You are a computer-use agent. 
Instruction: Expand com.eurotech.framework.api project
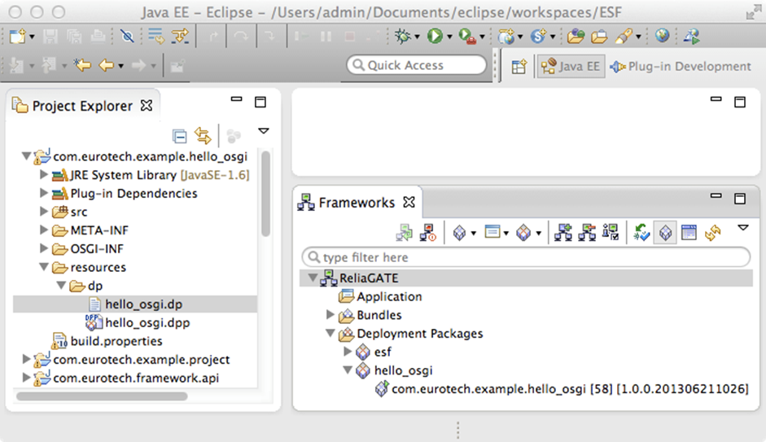pyautogui.click(x=26, y=378)
